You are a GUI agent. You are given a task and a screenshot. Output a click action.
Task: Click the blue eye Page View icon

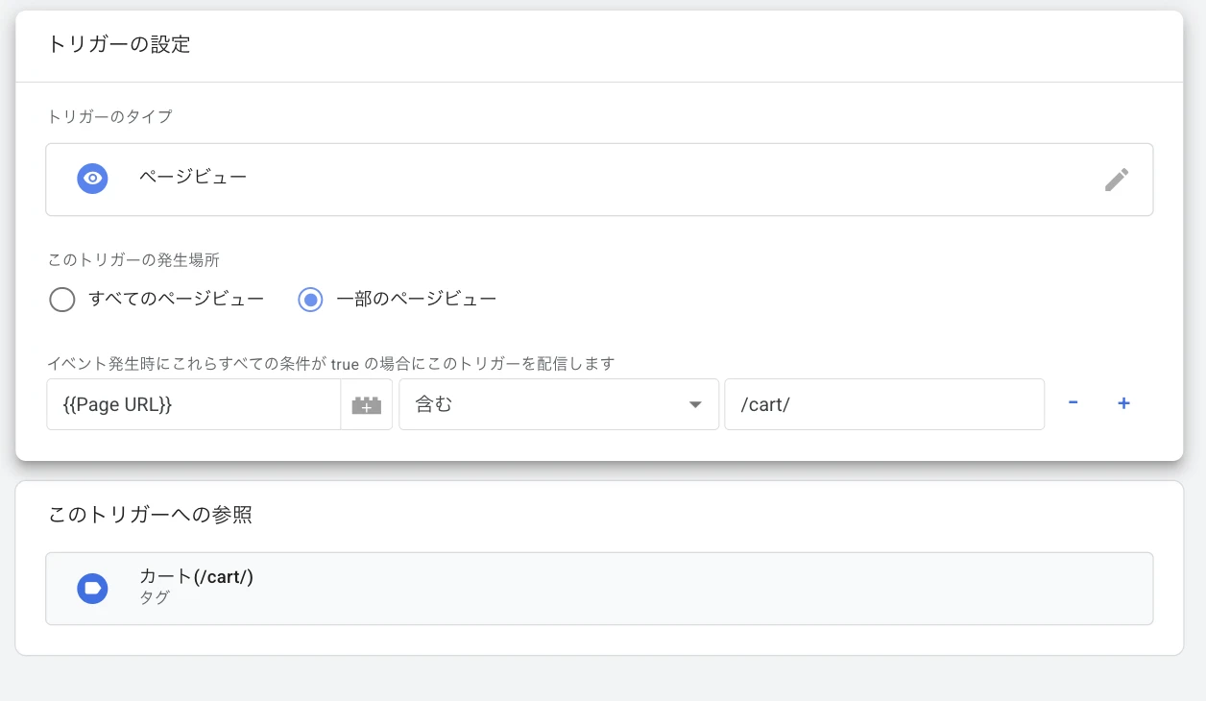pos(92,179)
